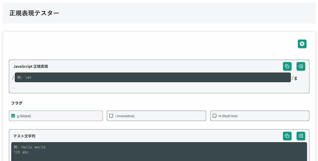
Task: Copy the テスト文字列 contents
Action: pos(287,136)
